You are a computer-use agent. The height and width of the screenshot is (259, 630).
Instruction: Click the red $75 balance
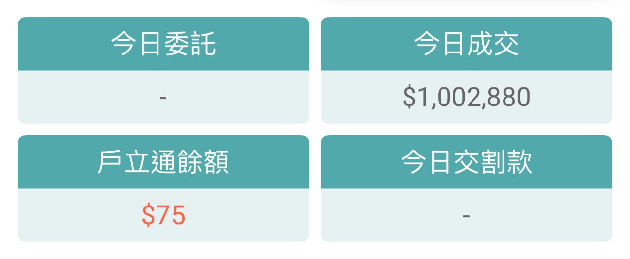click(x=163, y=215)
